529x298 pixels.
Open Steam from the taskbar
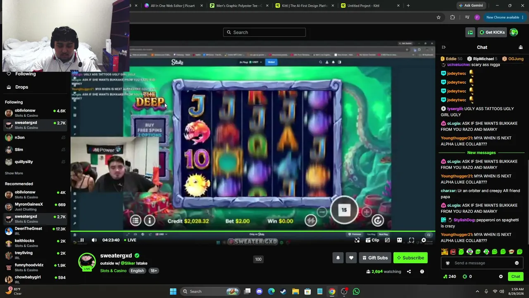pyautogui.click(x=283, y=291)
